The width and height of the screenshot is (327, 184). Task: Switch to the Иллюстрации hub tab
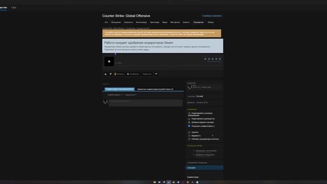[x=141, y=22]
